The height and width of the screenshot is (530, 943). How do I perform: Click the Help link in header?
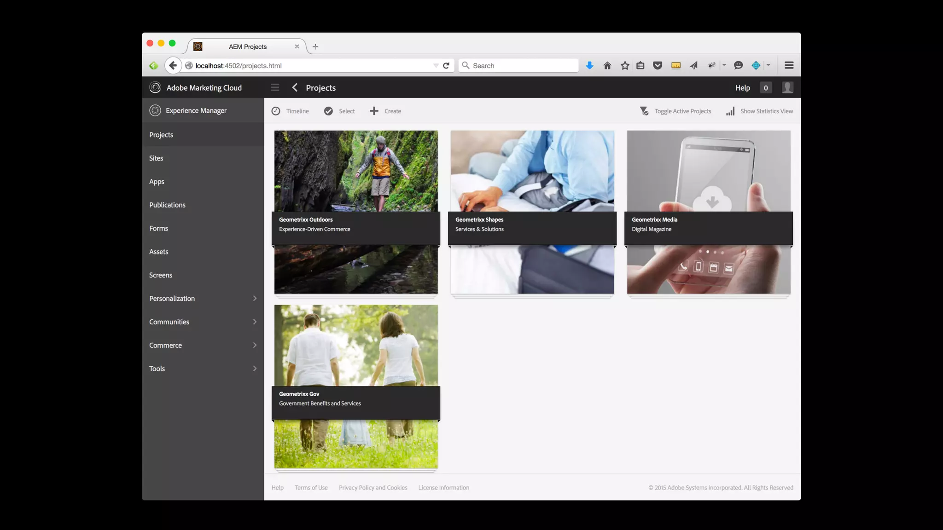(x=742, y=87)
